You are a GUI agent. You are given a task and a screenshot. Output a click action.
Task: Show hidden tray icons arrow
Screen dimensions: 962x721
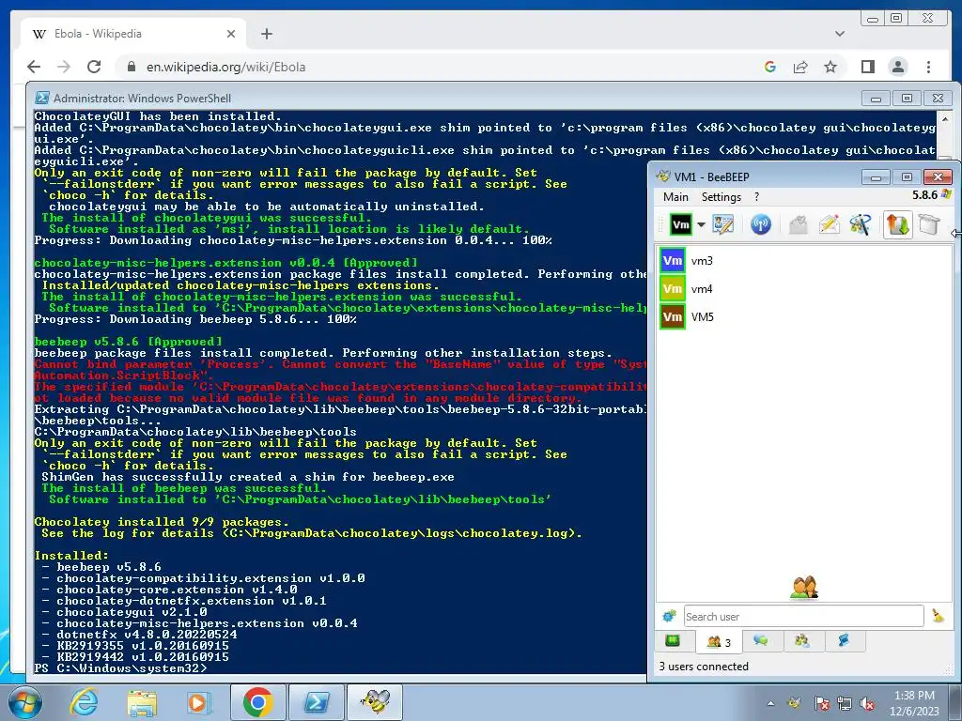tap(770, 703)
